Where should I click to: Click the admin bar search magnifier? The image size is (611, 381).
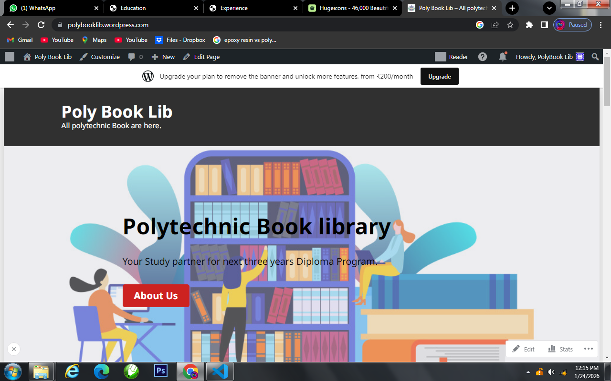pyautogui.click(x=595, y=57)
